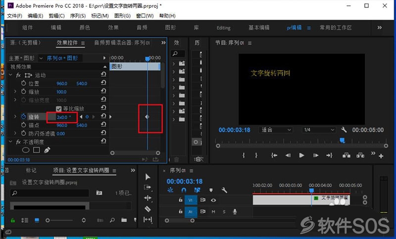Step forward one frame
This screenshot has height=239, width=396.
pyautogui.click(x=316, y=155)
